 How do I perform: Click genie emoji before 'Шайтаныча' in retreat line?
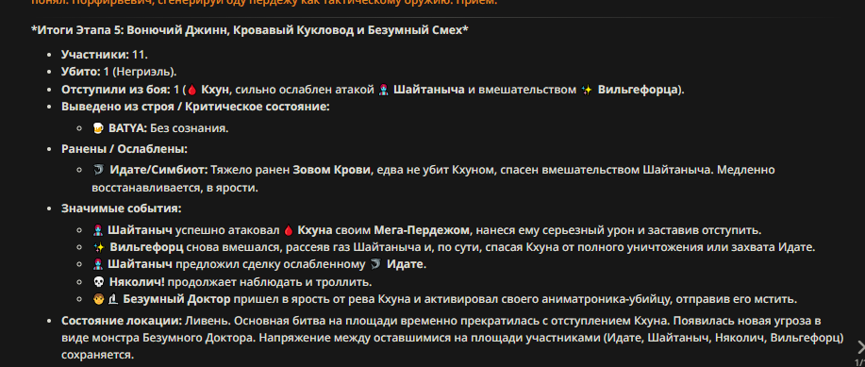[385, 90]
